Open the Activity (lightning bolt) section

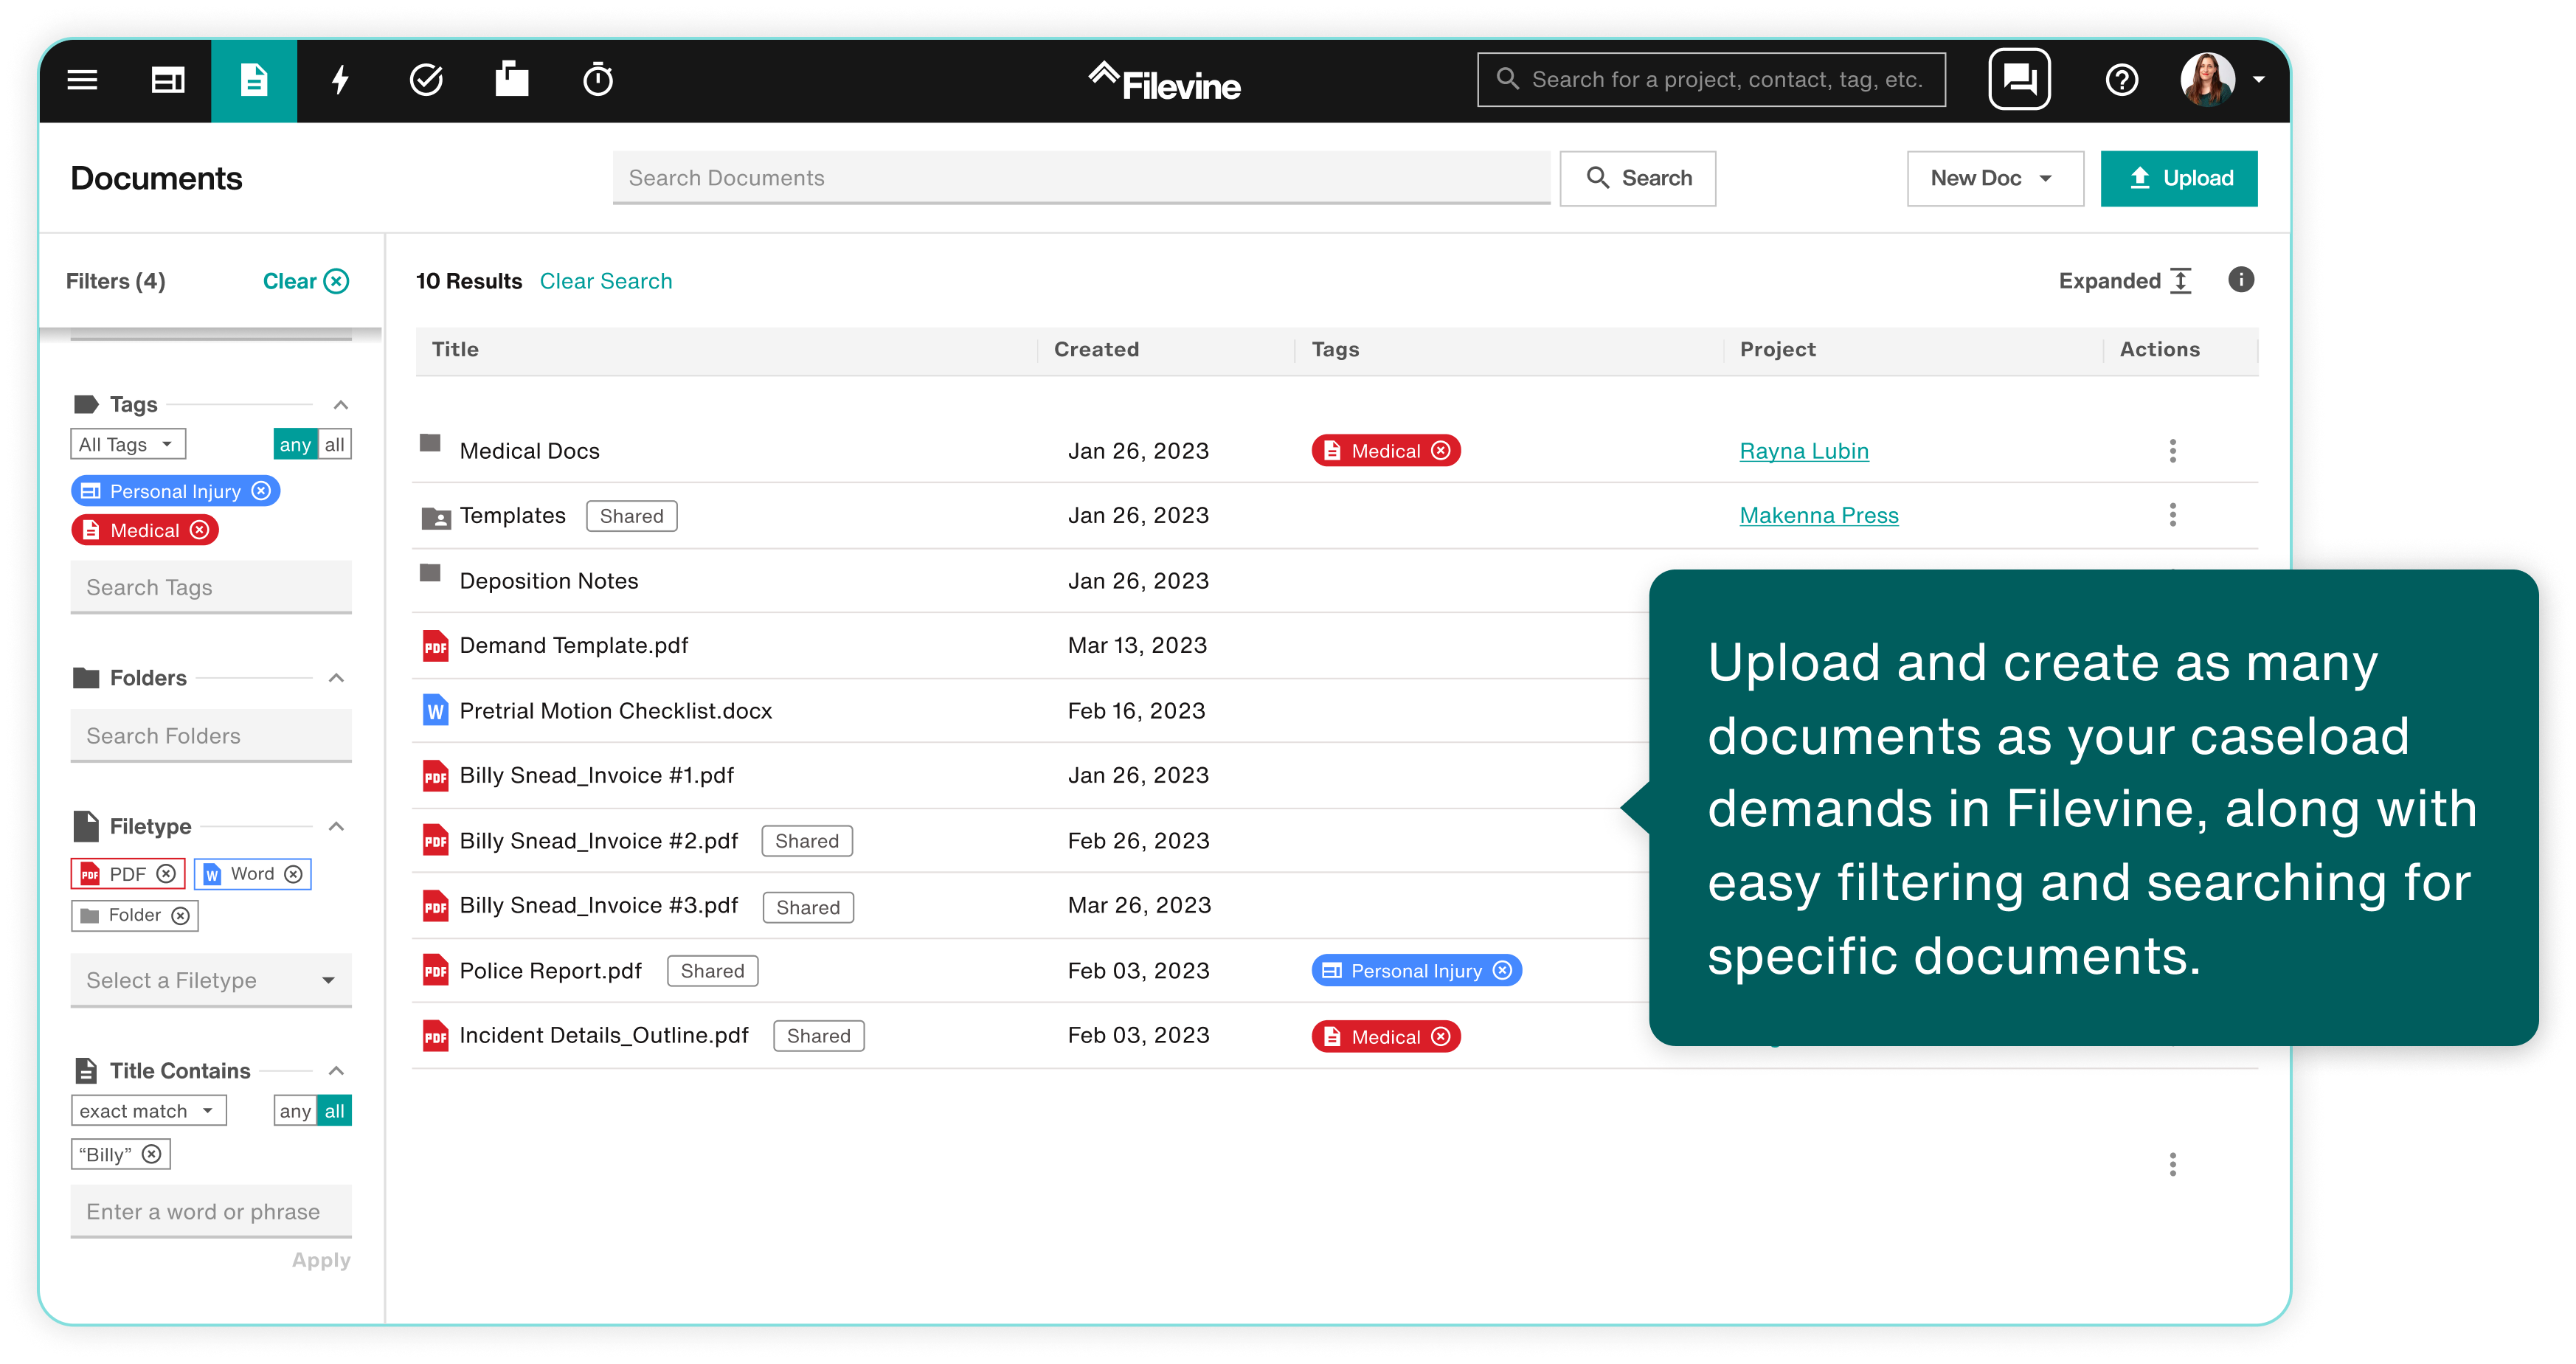pyautogui.click(x=340, y=80)
